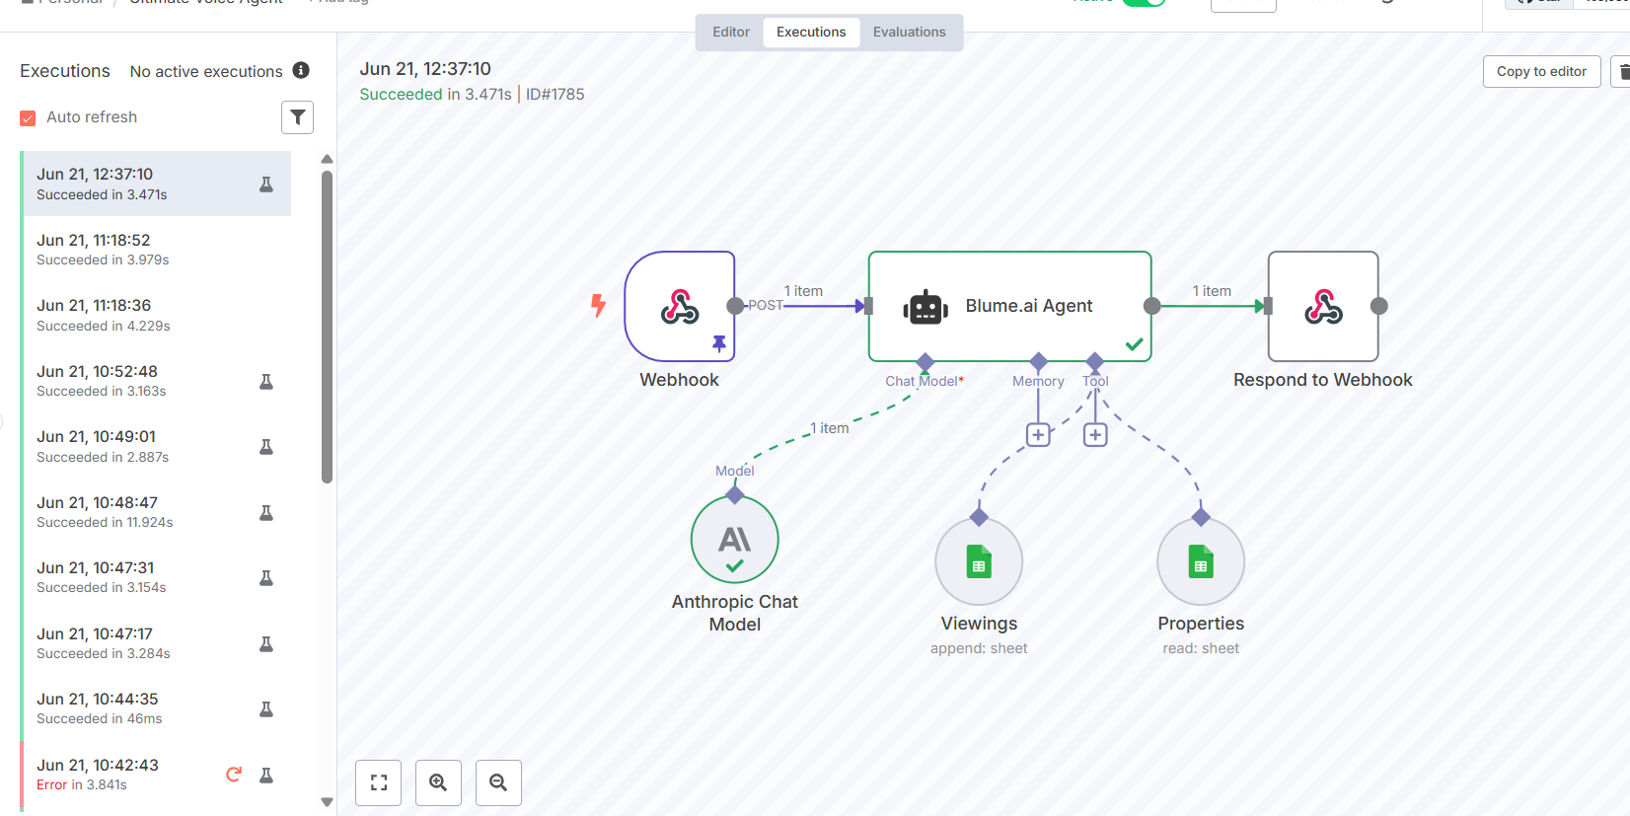Click the flask icon on 10:49:01 execution

pos(266,446)
